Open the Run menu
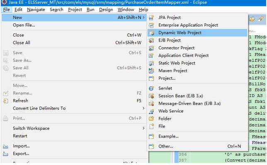267x165 pixels. point(90,10)
